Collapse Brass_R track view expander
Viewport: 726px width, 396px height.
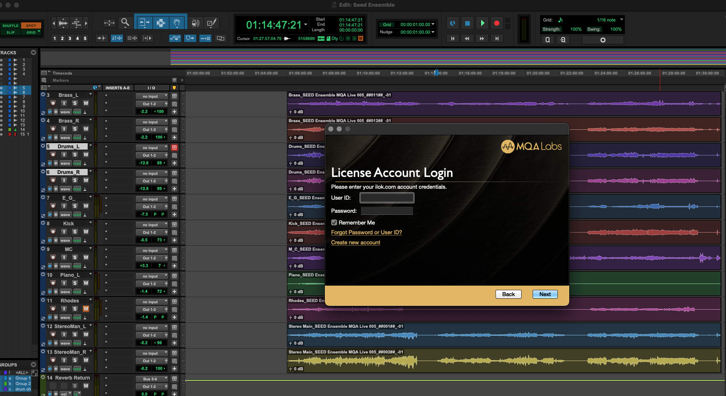pyautogui.click(x=43, y=120)
